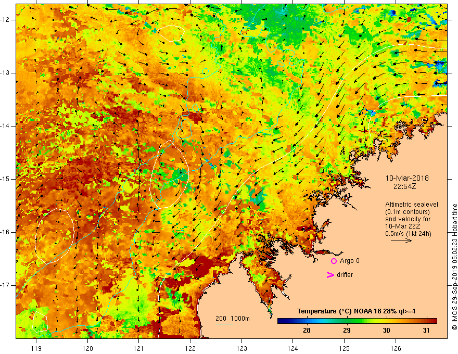Click the dark red end of temperature color bar
The image size is (458, 354).
(434, 321)
